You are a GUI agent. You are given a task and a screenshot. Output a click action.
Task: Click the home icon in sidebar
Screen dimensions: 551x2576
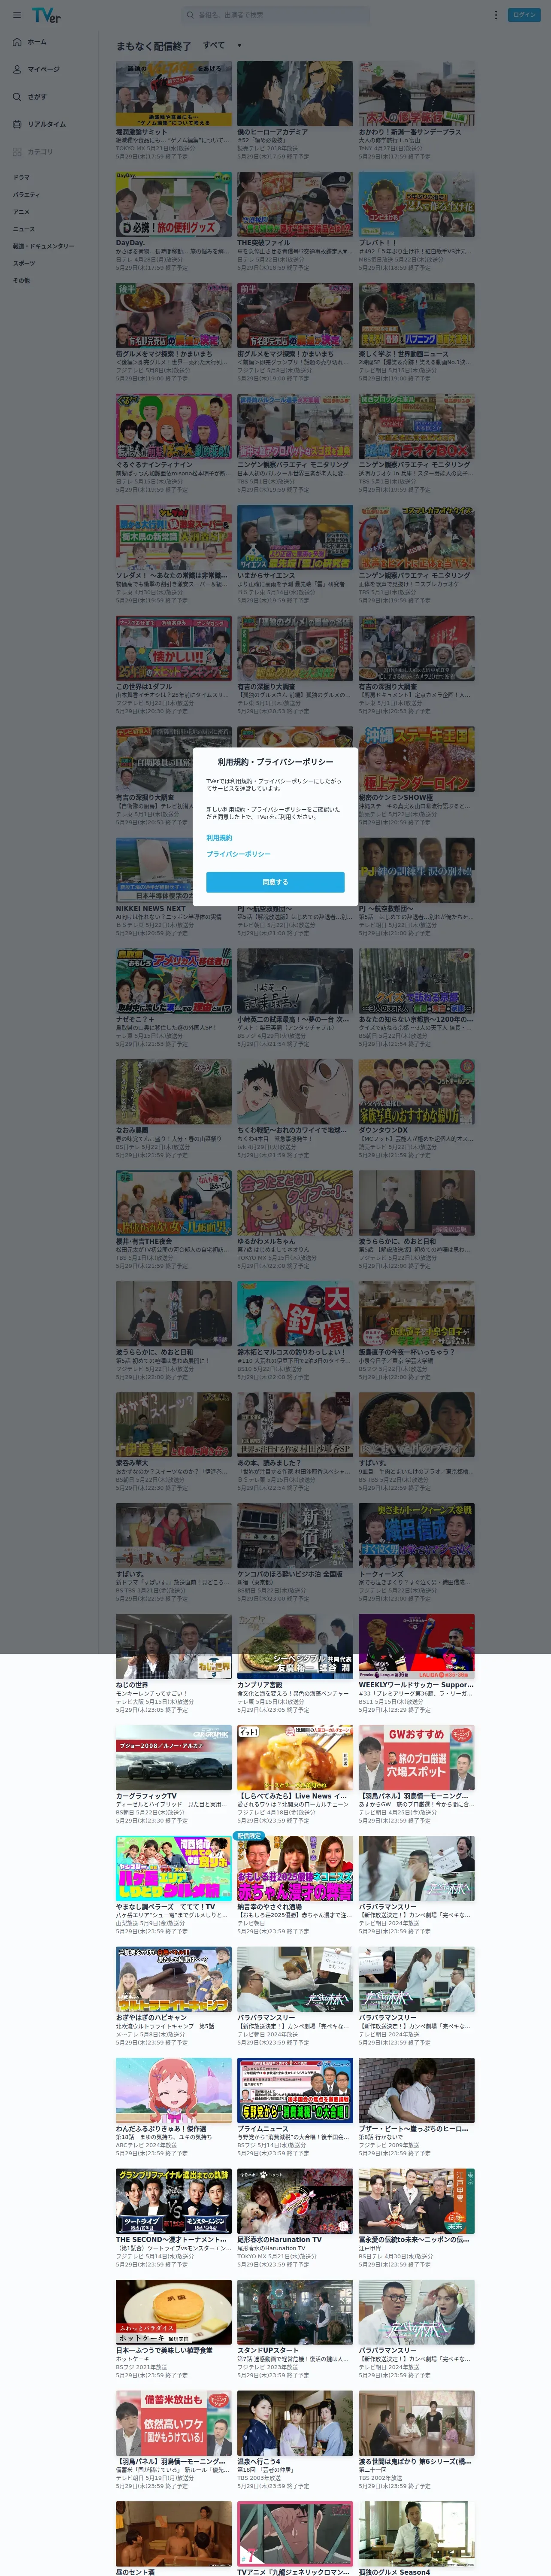(17, 42)
